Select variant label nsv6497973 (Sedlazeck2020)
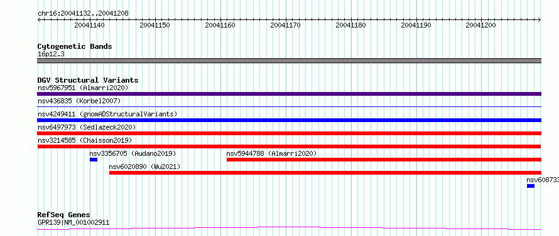This screenshot has width=559, height=236. (87, 127)
